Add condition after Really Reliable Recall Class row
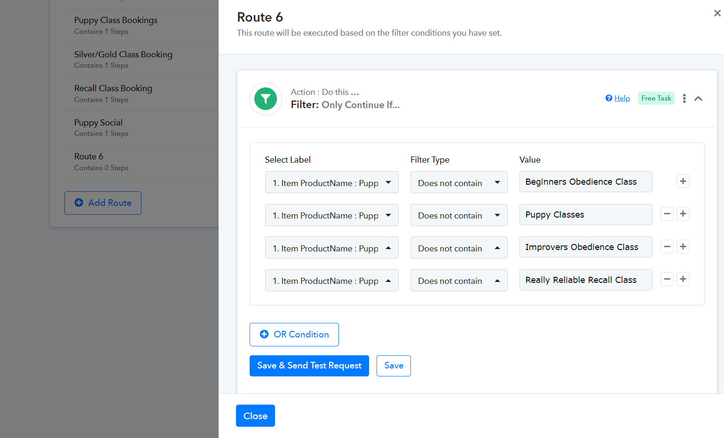This screenshot has width=724, height=438. pos(683,279)
